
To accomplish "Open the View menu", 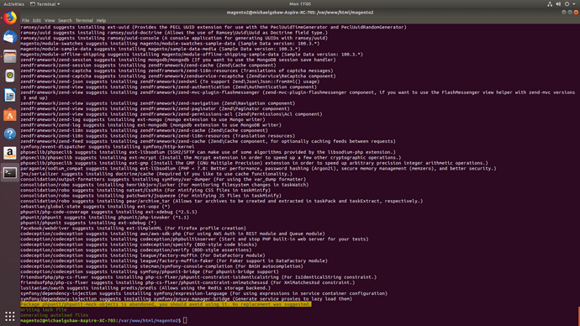I will [50, 20].
